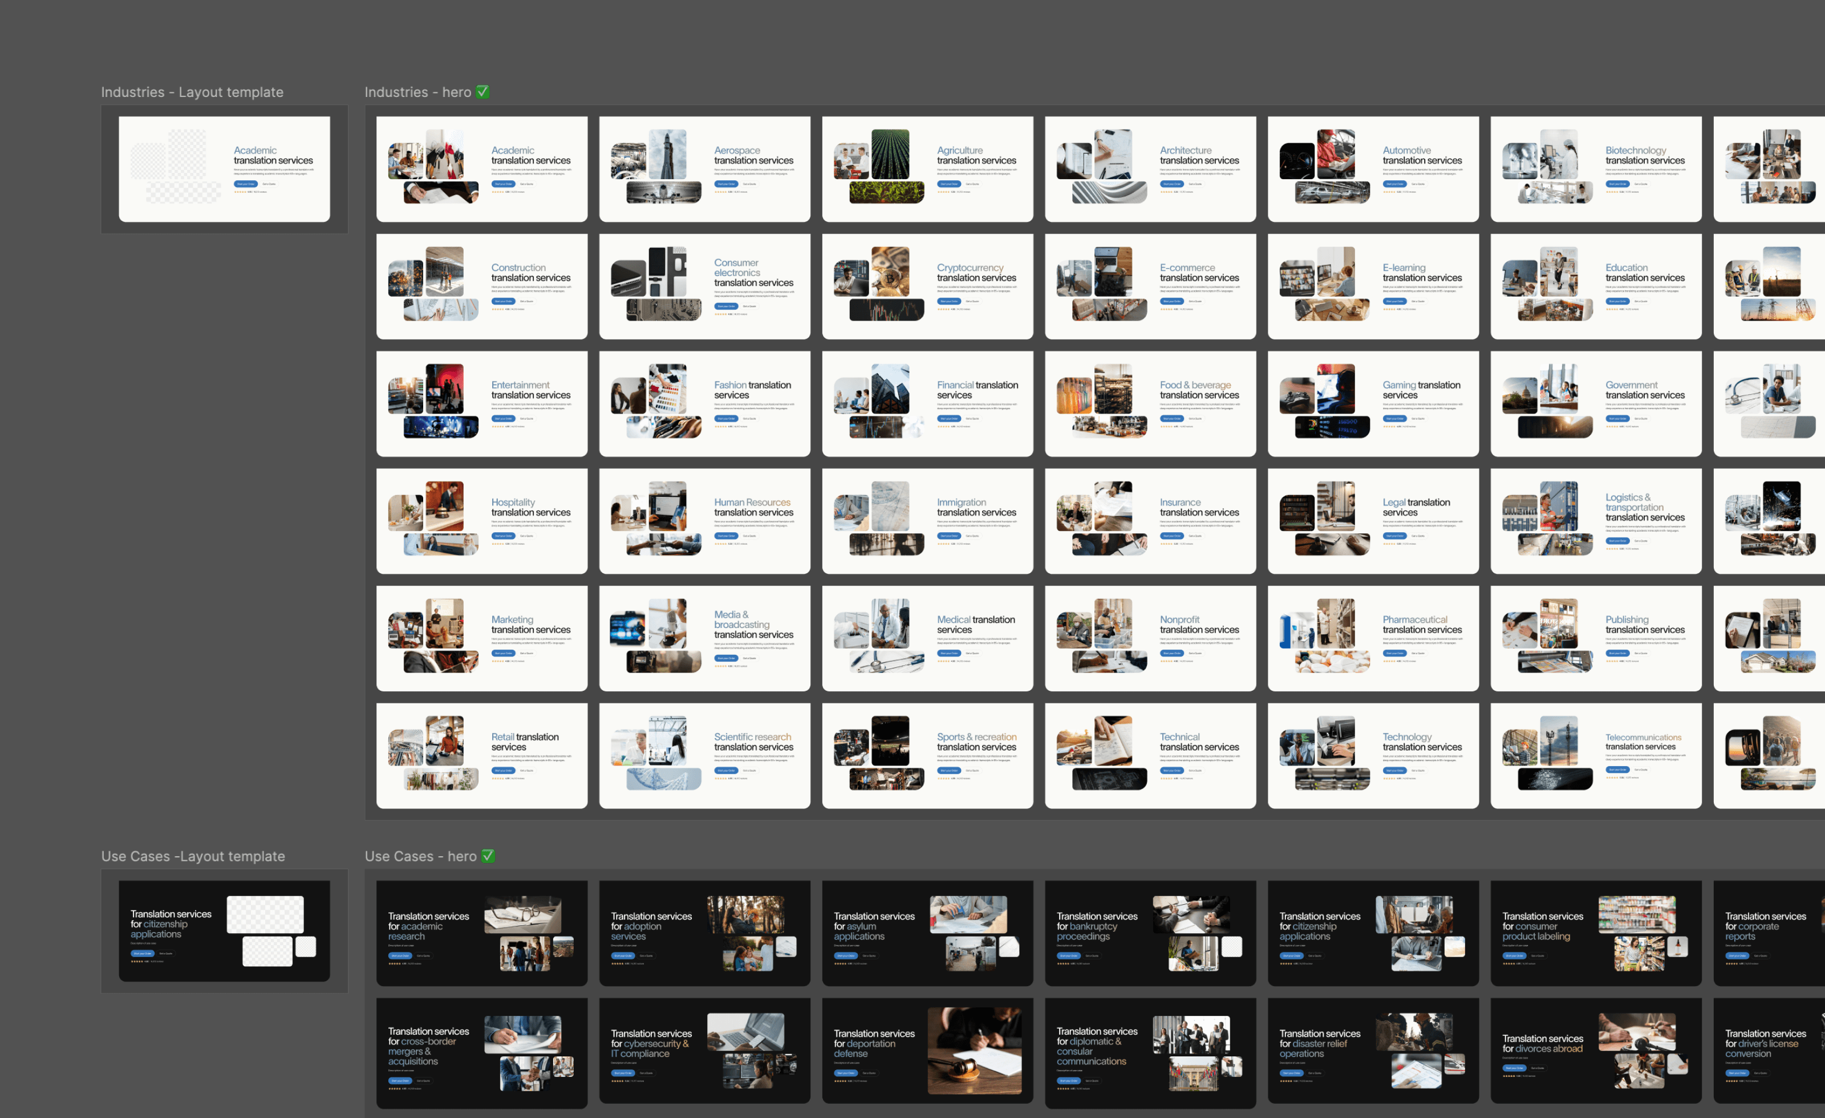Select the Construction translation services frame

tap(481, 287)
